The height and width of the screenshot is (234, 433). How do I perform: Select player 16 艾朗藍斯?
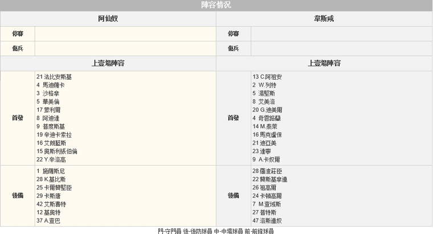[x=51, y=143]
